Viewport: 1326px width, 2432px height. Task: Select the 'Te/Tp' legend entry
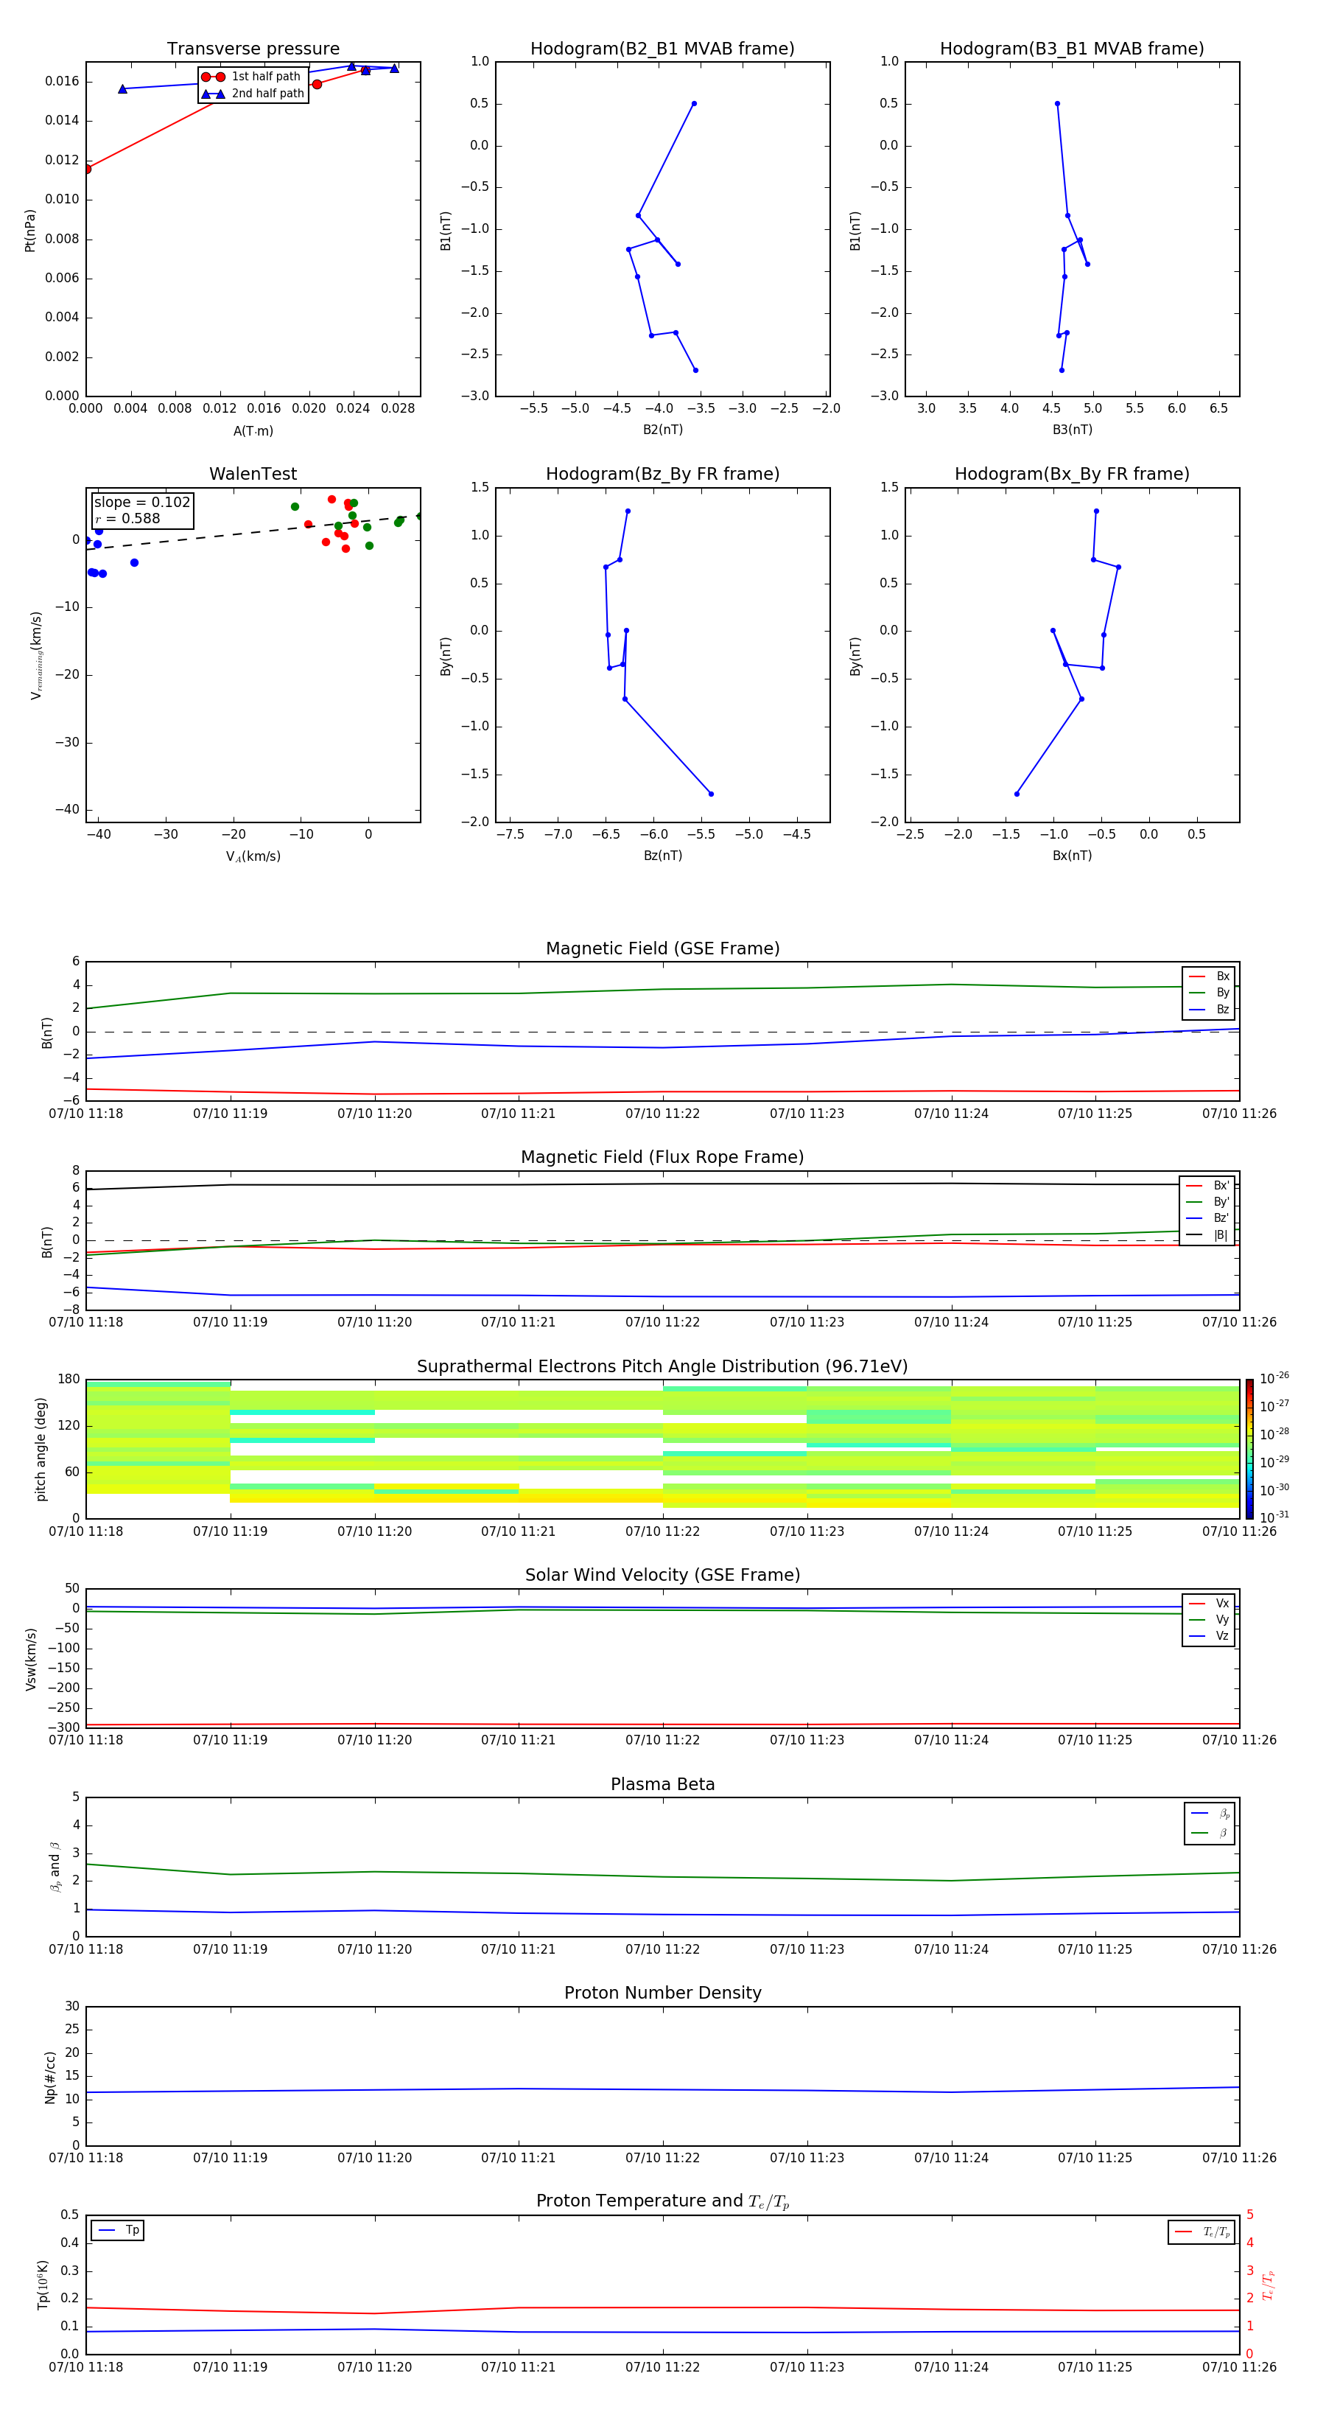[x=1202, y=2232]
